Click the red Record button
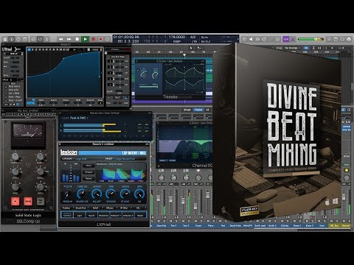Viewport: 354px width, 265px height. coord(93,39)
